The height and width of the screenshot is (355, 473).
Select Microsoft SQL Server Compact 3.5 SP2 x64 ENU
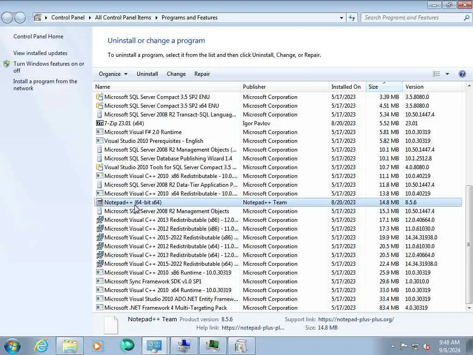[x=278, y=106]
